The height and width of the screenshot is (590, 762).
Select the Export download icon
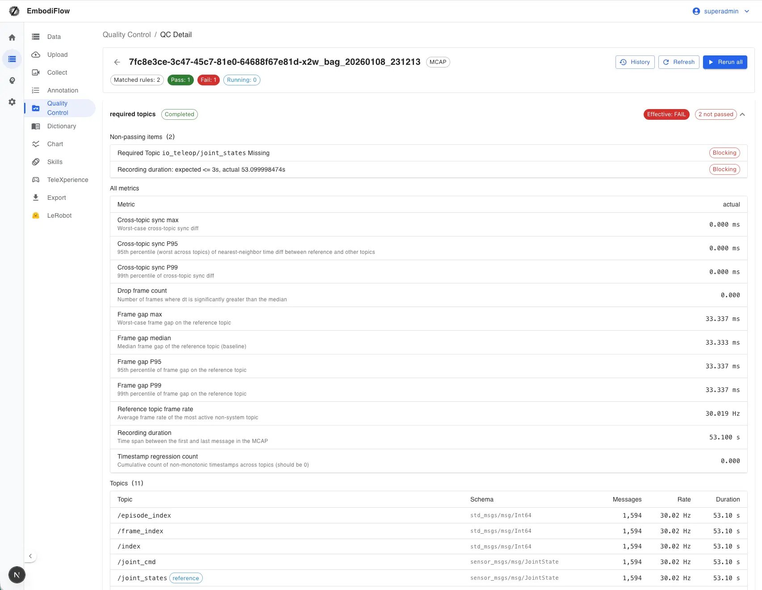(36, 197)
